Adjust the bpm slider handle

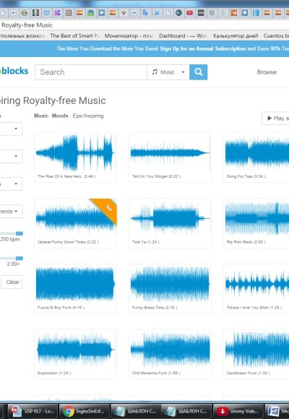click(x=20, y=233)
